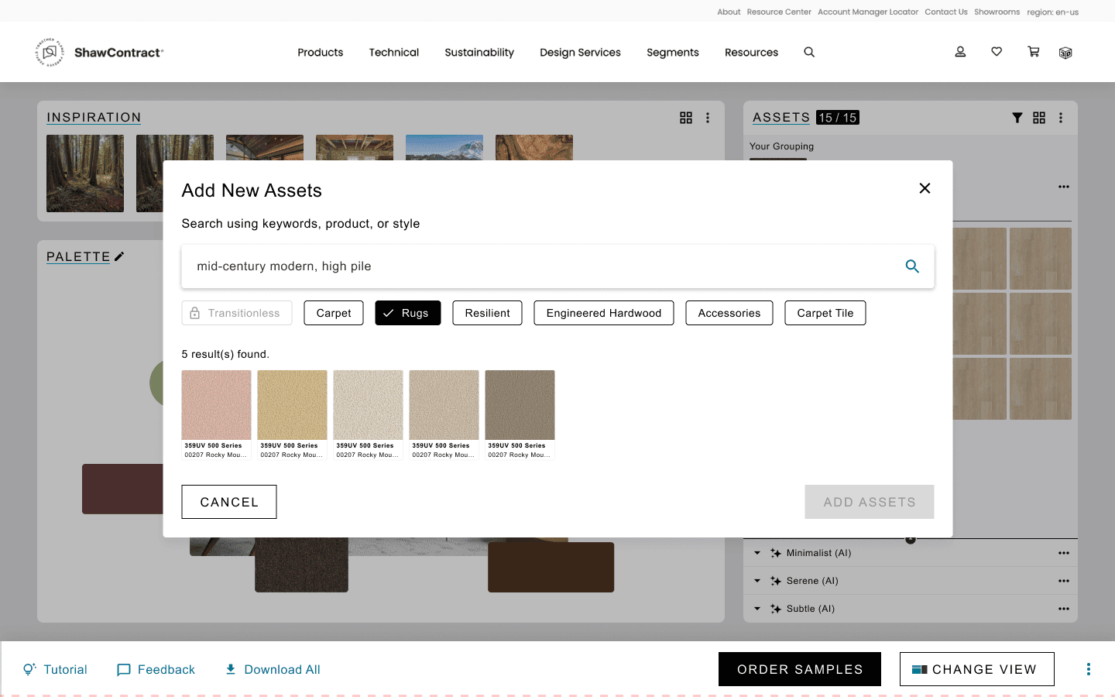Viewport: 1115px width, 697px height.
Task: Select the off-white cream rug swatch result
Action: (x=369, y=415)
